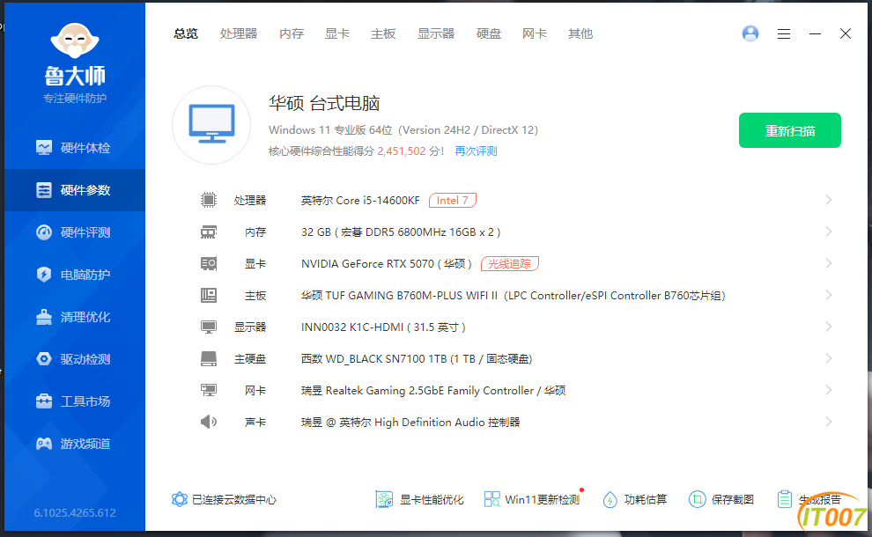Switch to the 网卡 tab

[x=535, y=34]
